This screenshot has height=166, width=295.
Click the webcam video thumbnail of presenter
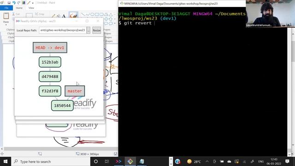pos(271,13)
